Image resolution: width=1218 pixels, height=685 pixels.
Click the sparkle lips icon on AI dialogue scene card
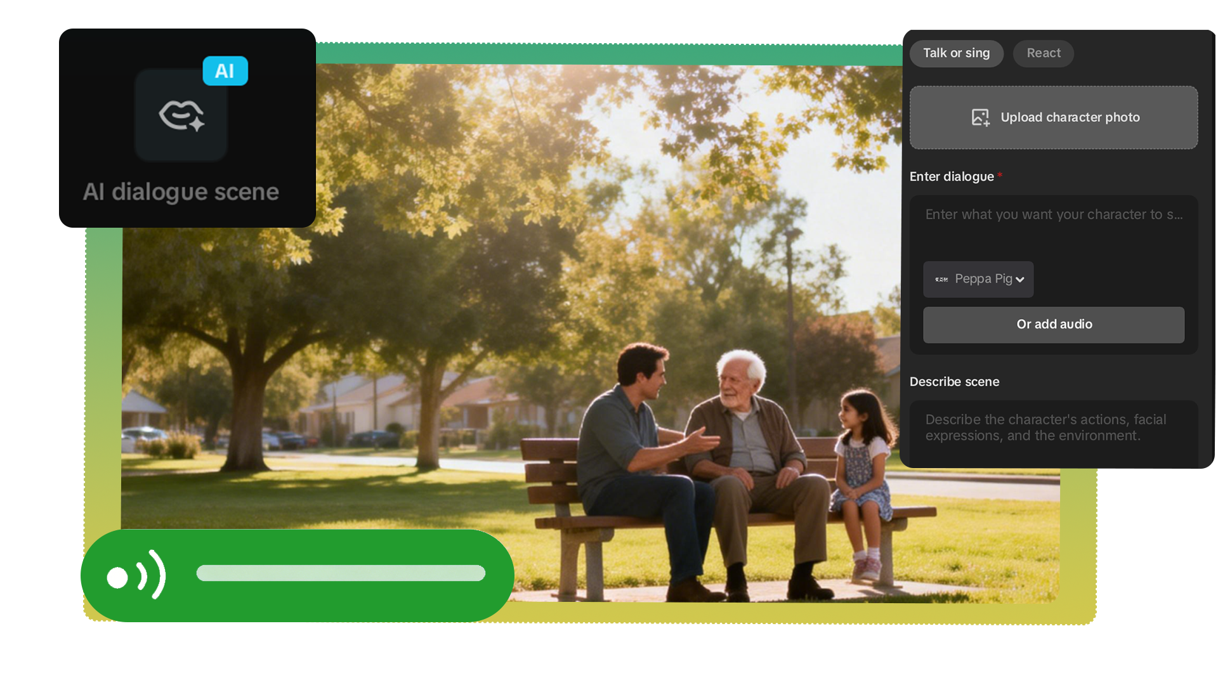coord(180,115)
